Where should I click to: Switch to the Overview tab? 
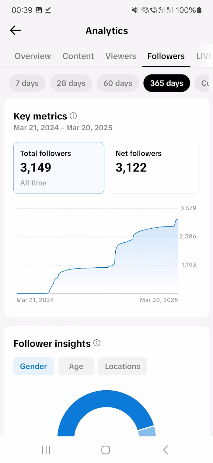(33, 56)
